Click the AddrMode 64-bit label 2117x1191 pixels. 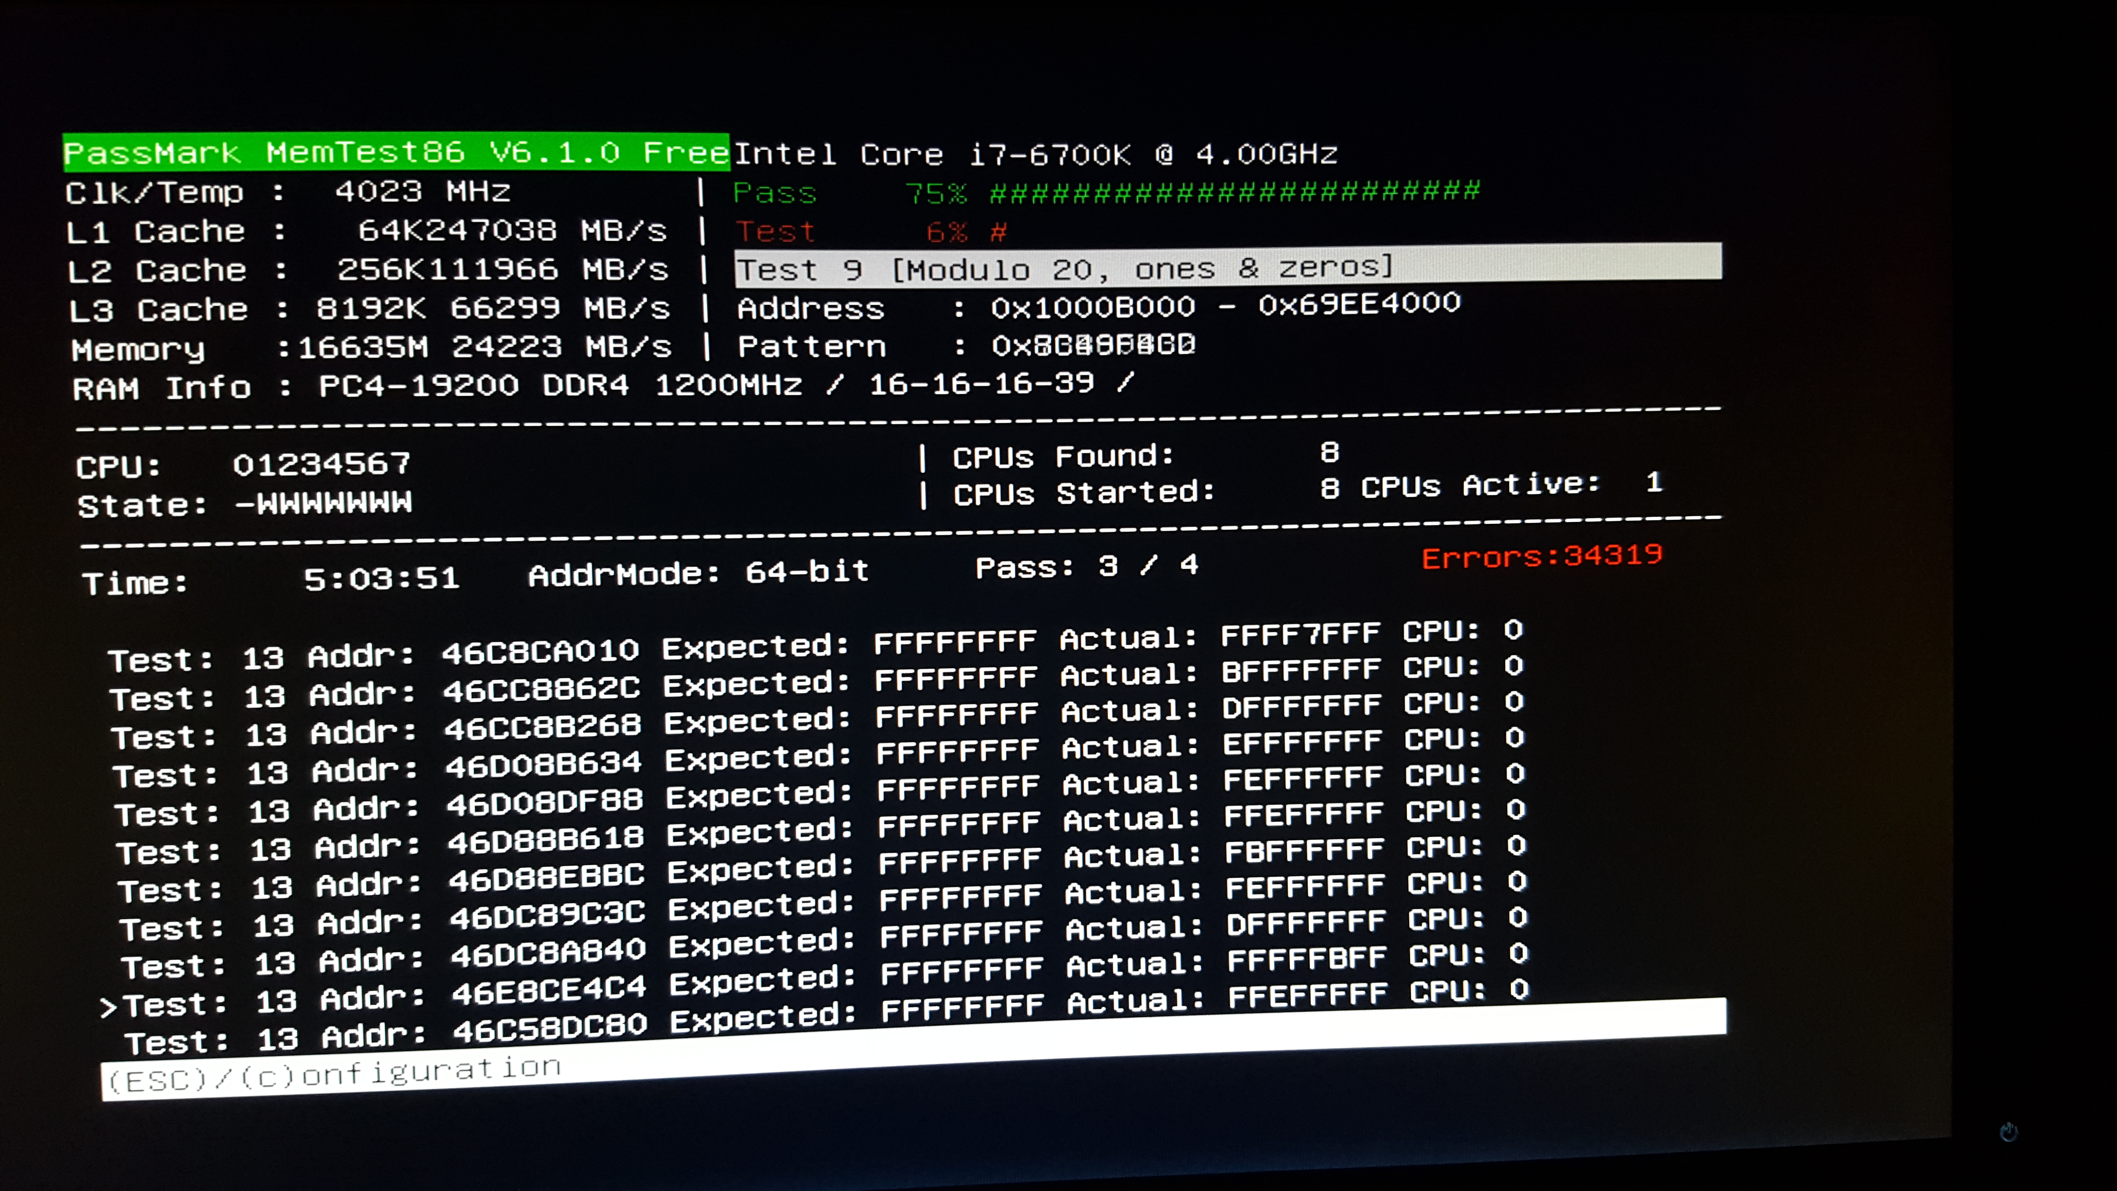click(699, 572)
